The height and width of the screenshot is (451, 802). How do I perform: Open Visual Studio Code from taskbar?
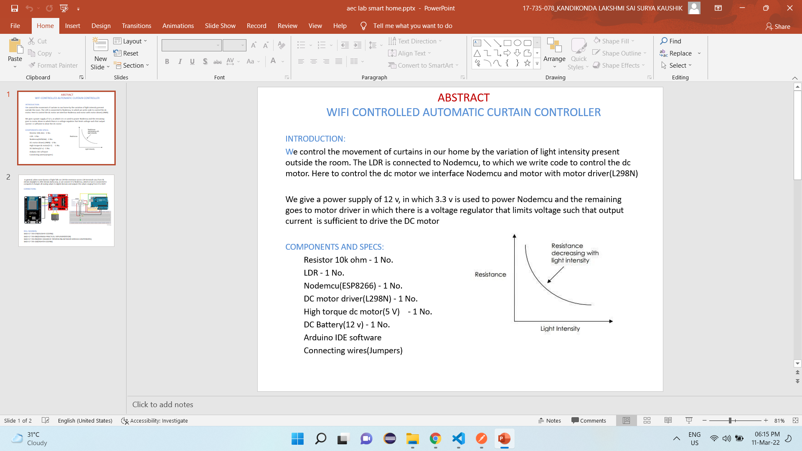(458, 438)
